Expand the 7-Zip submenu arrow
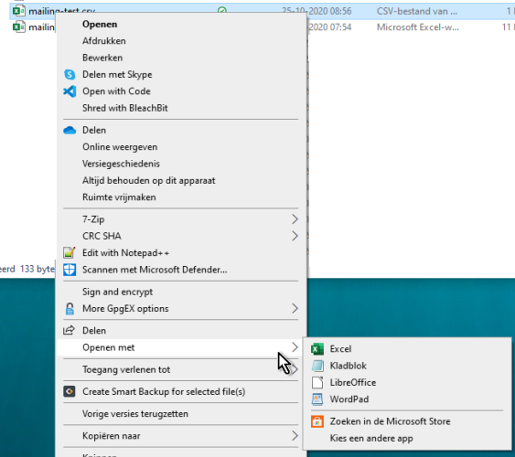This screenshot has height=457, width=515. pyautogui.click(x=295, y=219)
